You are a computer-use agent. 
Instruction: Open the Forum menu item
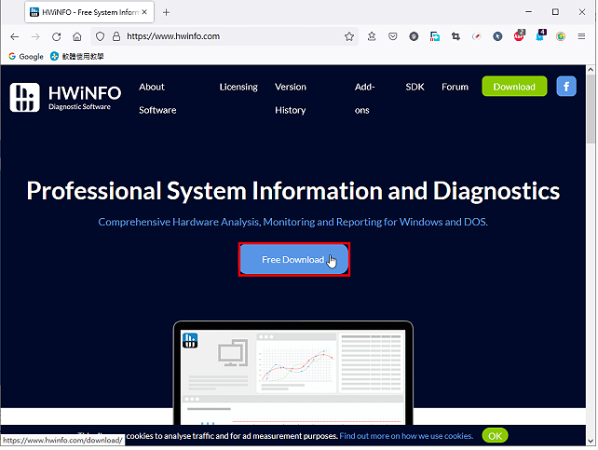click(455, 87)
